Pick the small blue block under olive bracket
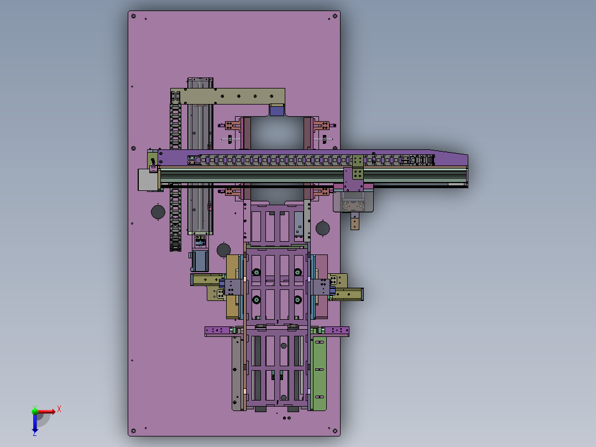The height and width of the screenshot is (447, 596). (x=276, y=110)
